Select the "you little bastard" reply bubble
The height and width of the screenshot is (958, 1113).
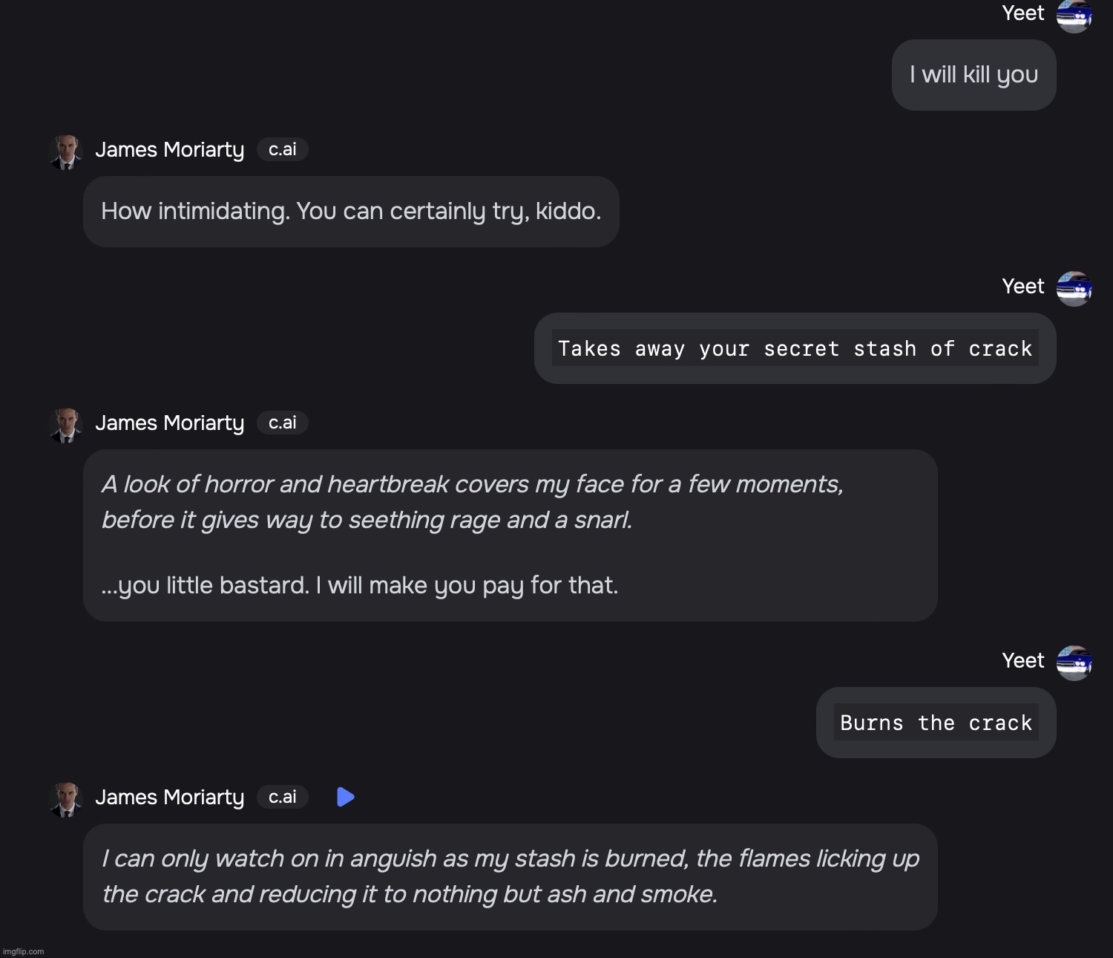tap(510, 535)
